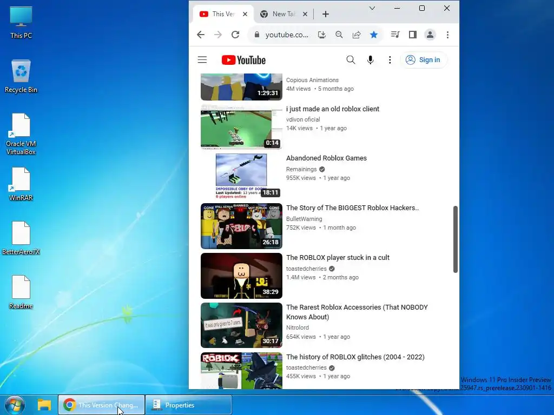Click the YouTube logo
The height and width of the screenshot is (415, 554).
[x=243, y=60]
